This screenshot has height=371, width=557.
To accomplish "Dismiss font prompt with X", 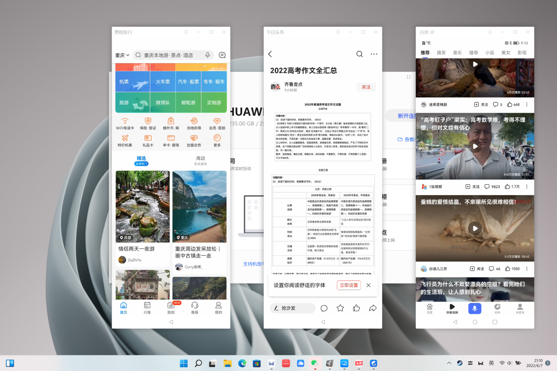I will (x=368, y=285).
